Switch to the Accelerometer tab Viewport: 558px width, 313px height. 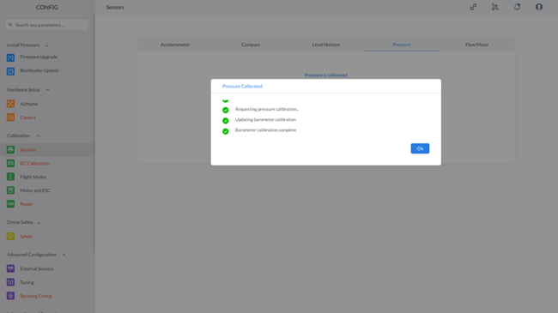pyautogui.click(x=175, y=45)
